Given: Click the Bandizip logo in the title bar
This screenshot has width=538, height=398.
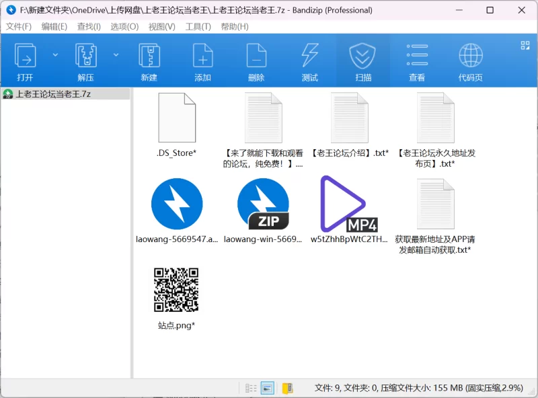Looking at the screenshot, I should [11, 10].
